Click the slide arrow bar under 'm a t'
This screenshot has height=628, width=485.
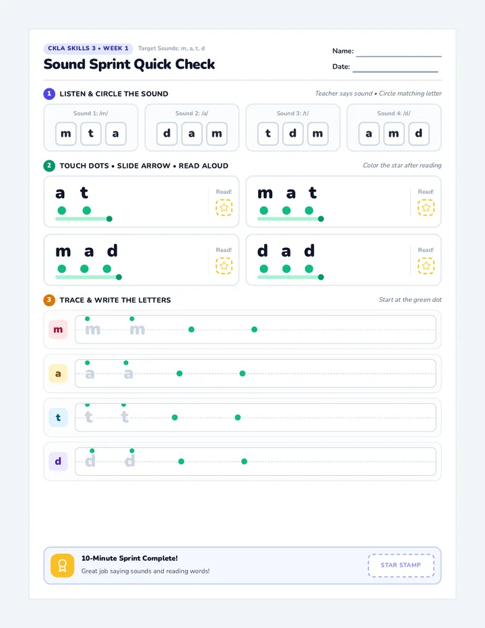[x=290, y=219]
